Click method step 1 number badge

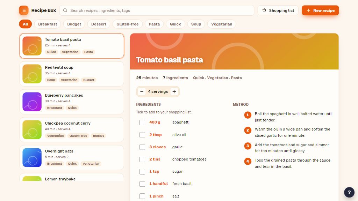click(x=248, y=115)
